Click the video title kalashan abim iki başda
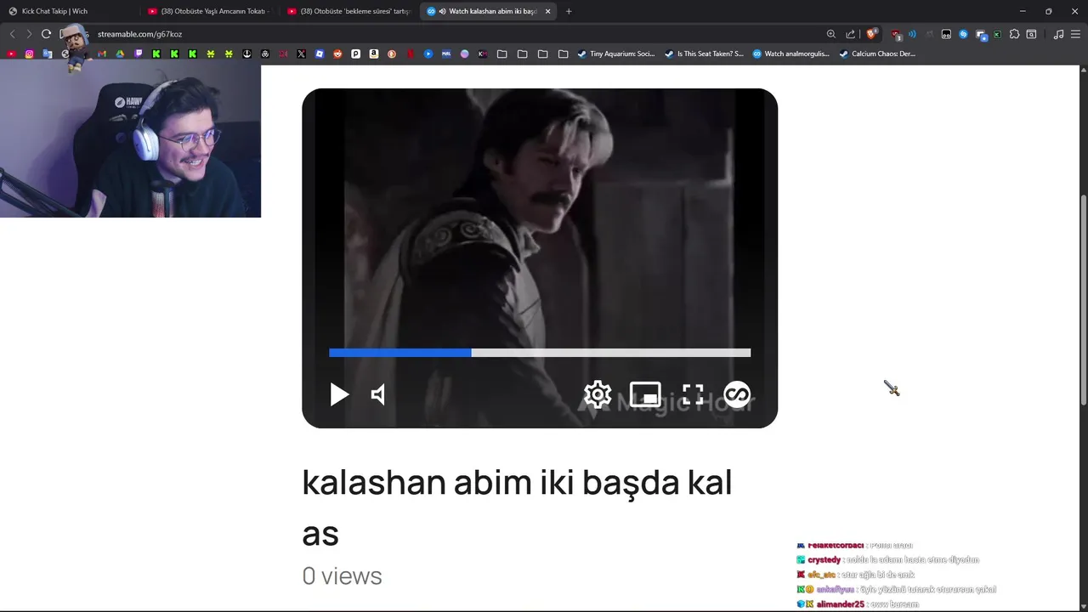1088x612 pixels. click(x=517, y=482)
